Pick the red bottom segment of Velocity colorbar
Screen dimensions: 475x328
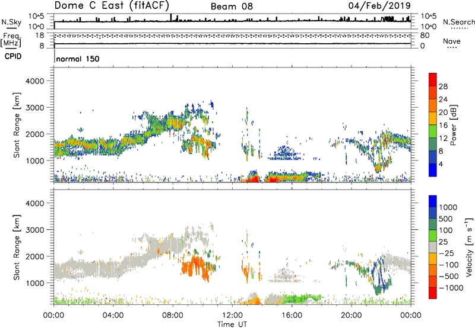(x=433, y=293)
